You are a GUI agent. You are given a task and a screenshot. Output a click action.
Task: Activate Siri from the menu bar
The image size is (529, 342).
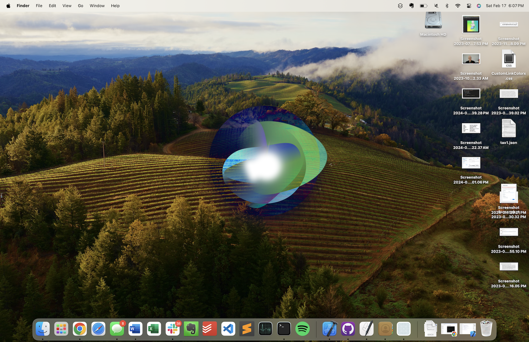[479, 6]
